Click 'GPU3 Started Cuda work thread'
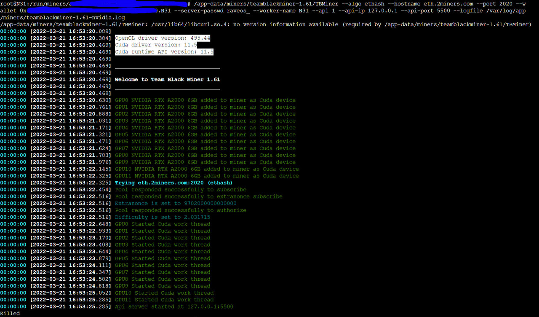 pyautogui.click(x=163, y=245)
